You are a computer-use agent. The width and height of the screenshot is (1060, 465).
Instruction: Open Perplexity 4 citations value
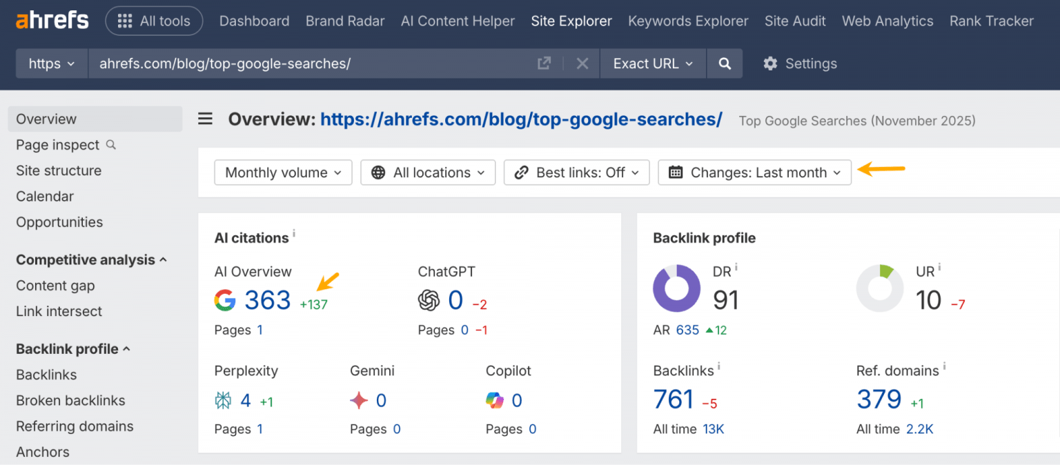[246, 400]
